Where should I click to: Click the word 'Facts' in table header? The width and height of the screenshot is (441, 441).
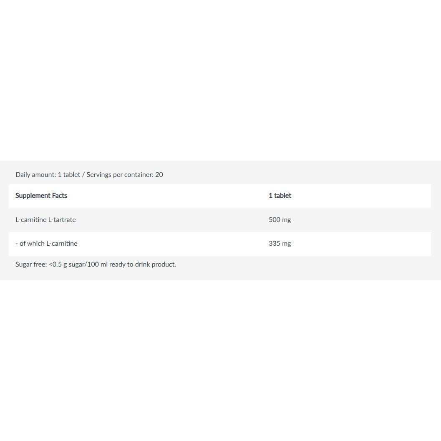click(x=60, y=196)
